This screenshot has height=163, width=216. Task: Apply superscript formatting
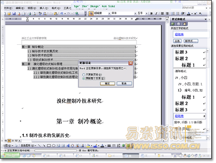pos(196,13)
